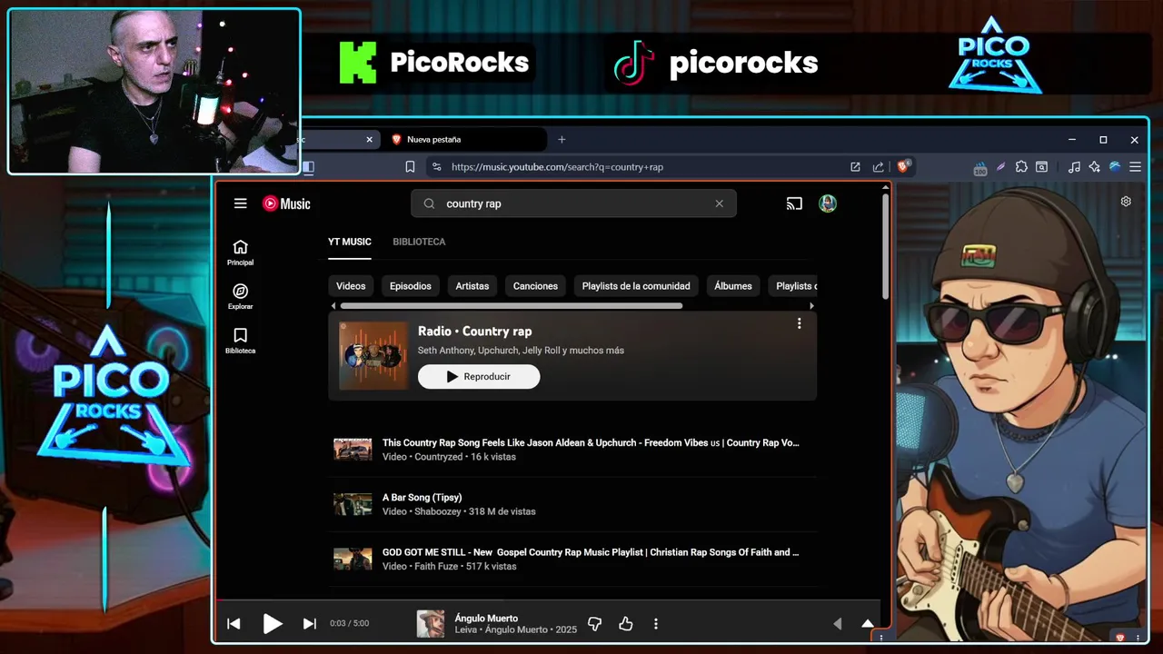Click the country rap search field
Image resolution: width=1163 pixels, height=654 pixels.
click(573, 203)
